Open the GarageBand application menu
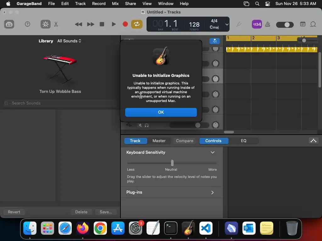The width and height of the screenshot is (322, 241). coord(29,3)
